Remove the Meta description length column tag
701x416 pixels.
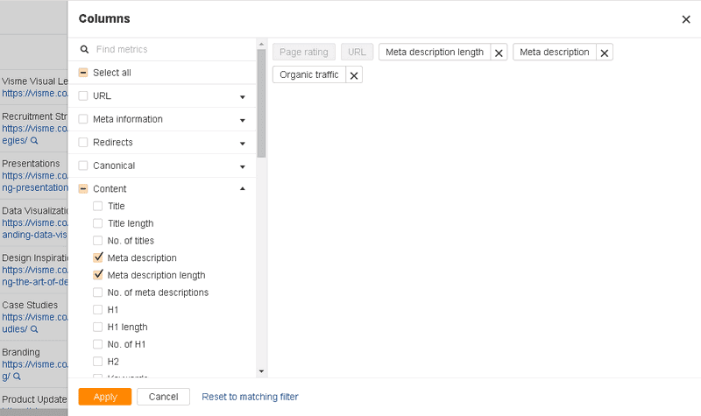click(499, 53)
